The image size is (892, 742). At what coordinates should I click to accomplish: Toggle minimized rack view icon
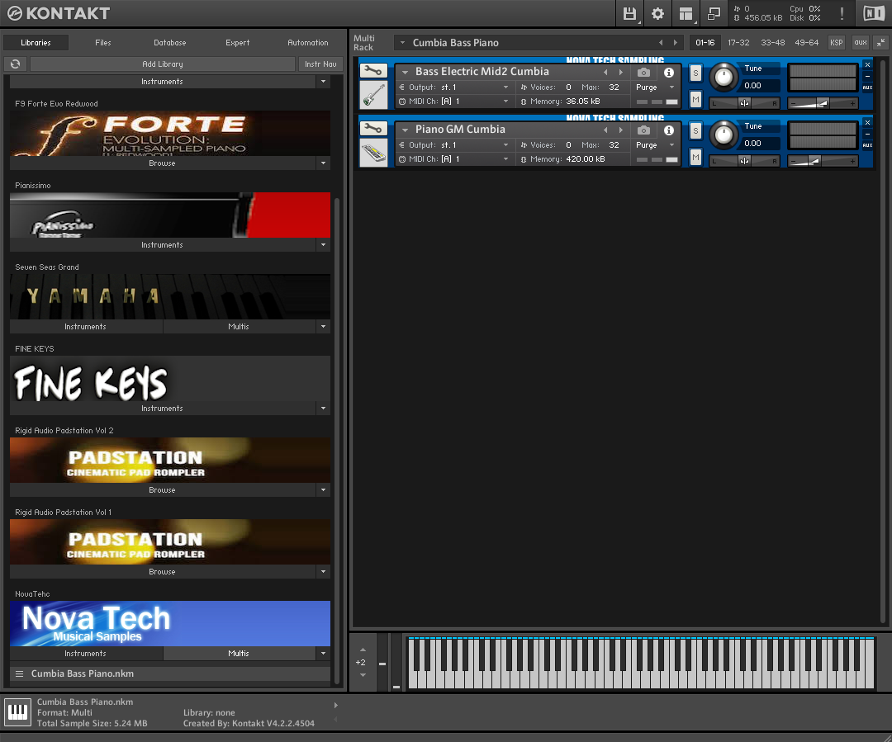click(x=714, y=14)
